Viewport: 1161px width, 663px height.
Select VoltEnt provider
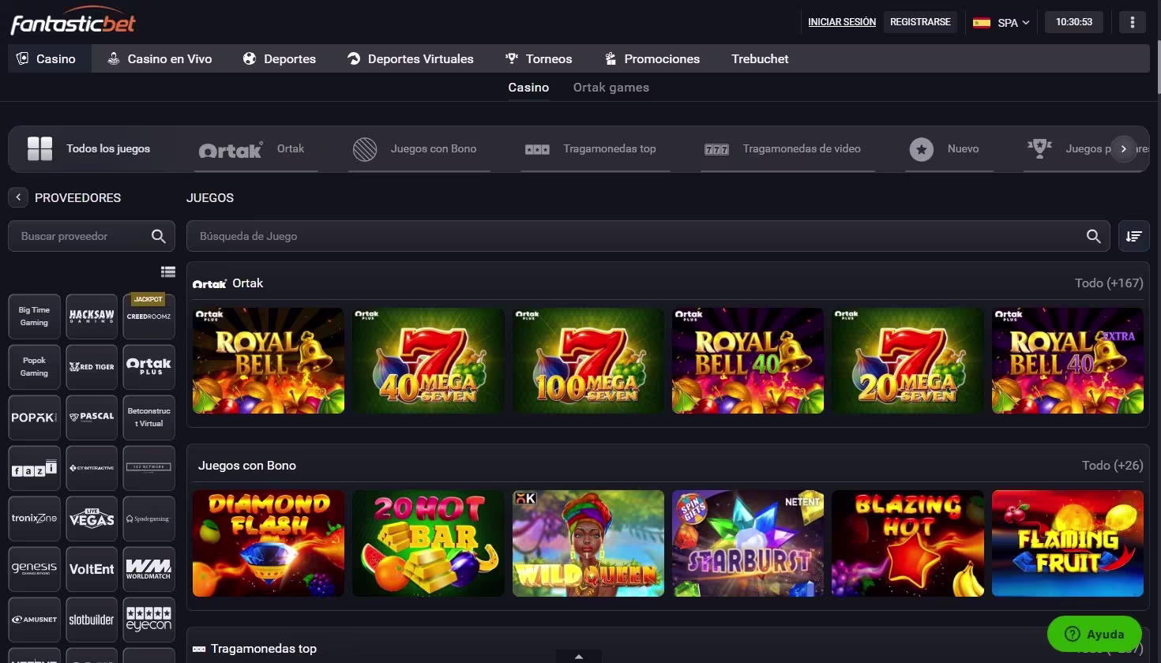(92, 569)
